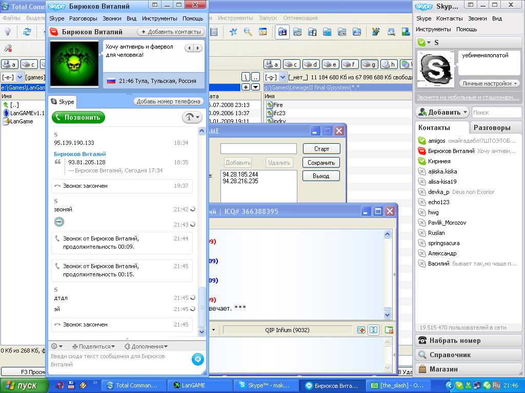Click the asterisk directory hotlist button
The width and height of the screenshot is (525, 393).
point(246,87)
